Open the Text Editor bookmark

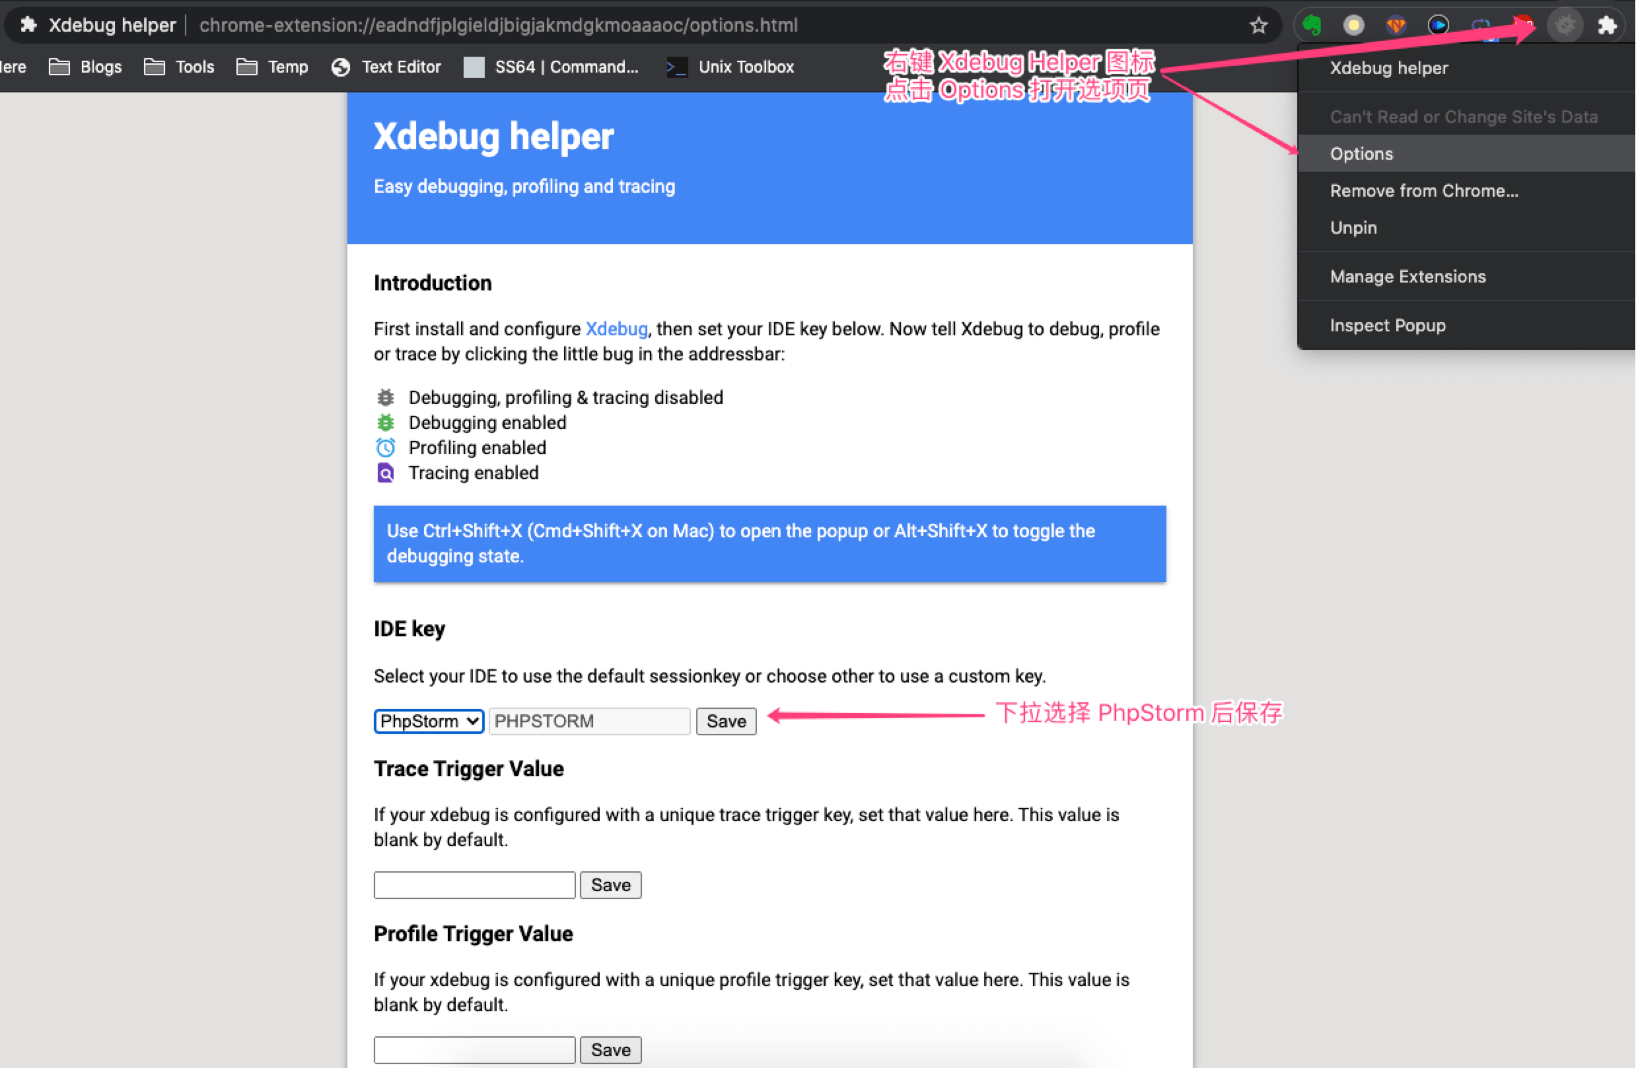[386, 67]
